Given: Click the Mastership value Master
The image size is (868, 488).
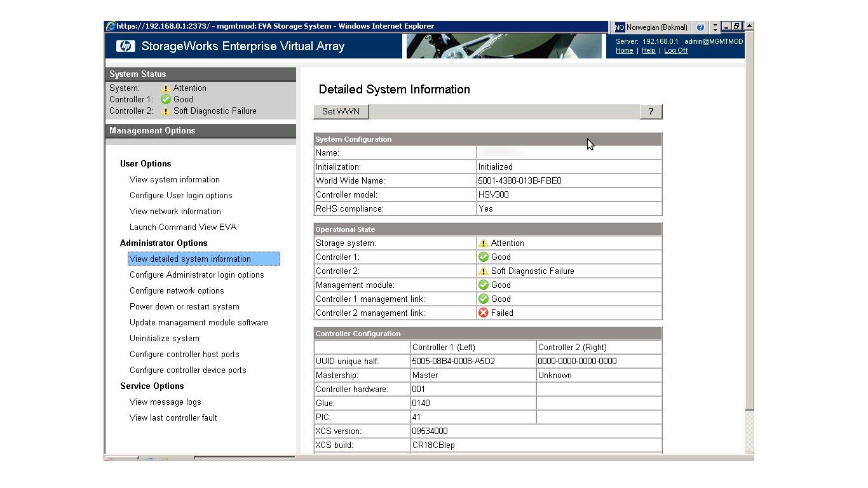Looking at the screenshot, I should tap(425, 375).
